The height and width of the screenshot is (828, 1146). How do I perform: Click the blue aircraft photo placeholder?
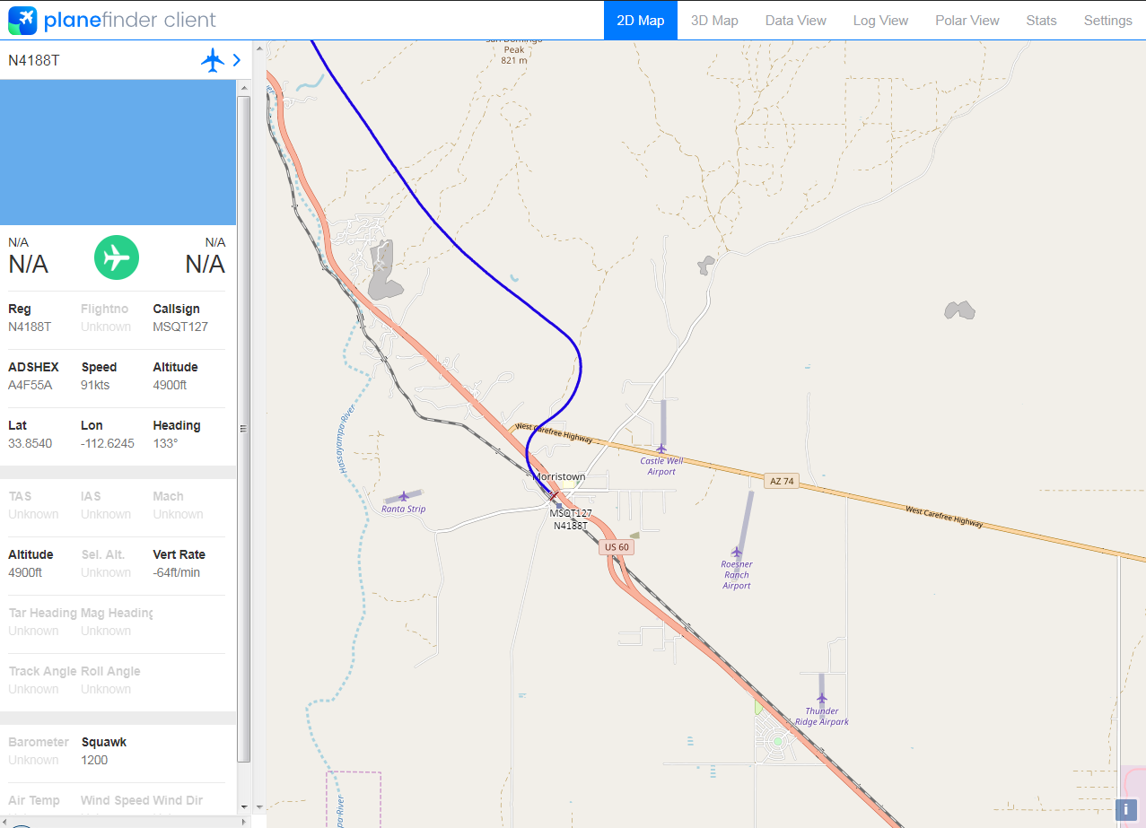click(118, 153)
